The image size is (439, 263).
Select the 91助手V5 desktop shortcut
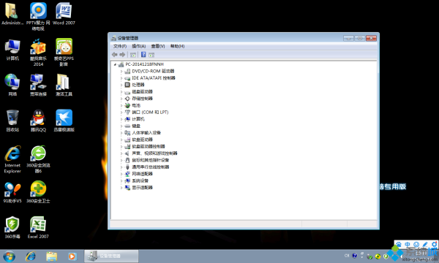pos(12,192)
